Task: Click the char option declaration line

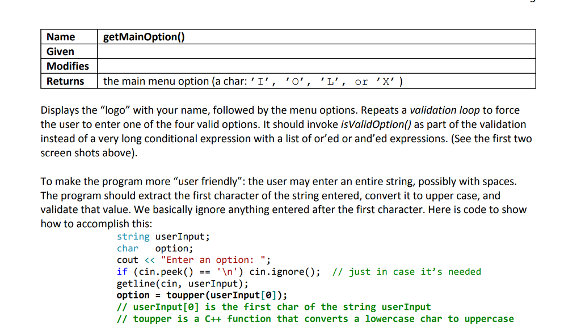Action: coord(153,248)
